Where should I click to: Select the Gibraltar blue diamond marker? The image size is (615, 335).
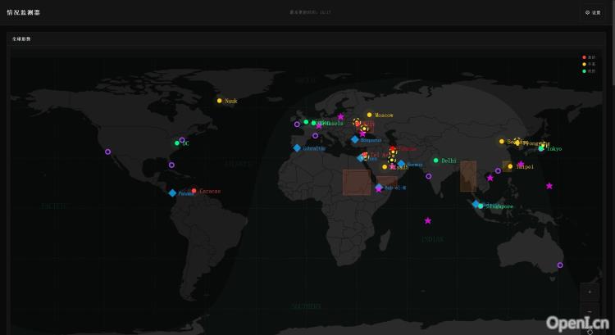(297, 147)
